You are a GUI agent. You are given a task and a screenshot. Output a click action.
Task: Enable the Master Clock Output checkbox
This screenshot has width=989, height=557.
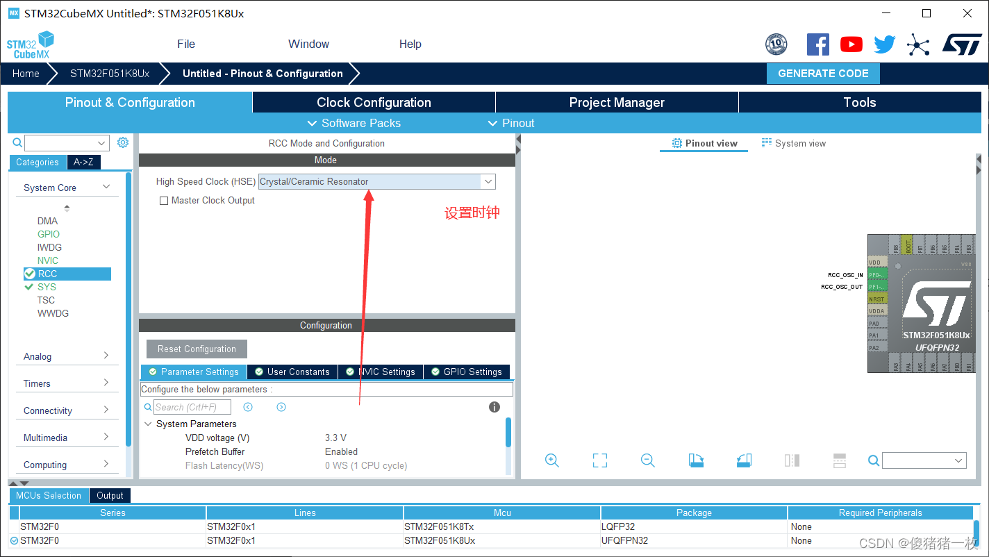tap(164, 201)
